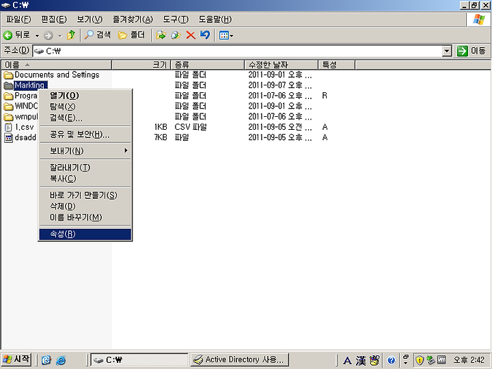
Task: Choose 탐색(X) in the context menu
Action: pos(85,107)
